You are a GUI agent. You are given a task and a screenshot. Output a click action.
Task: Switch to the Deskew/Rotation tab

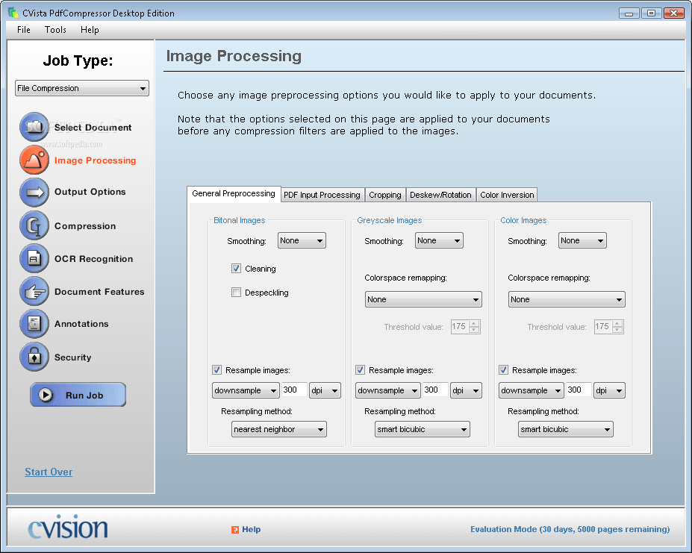(x=440, y=195)
